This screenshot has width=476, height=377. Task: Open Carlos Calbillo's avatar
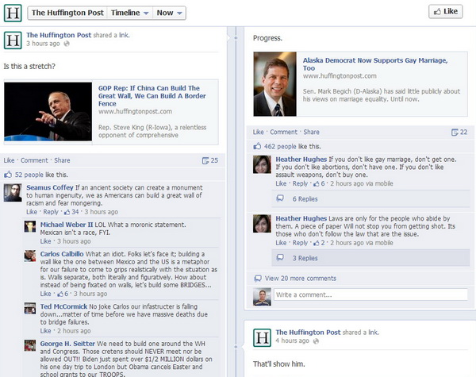(x=30, y=256)
